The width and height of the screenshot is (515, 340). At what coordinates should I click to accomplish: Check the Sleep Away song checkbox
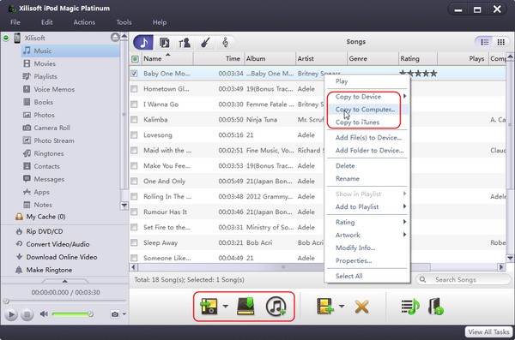134,242
